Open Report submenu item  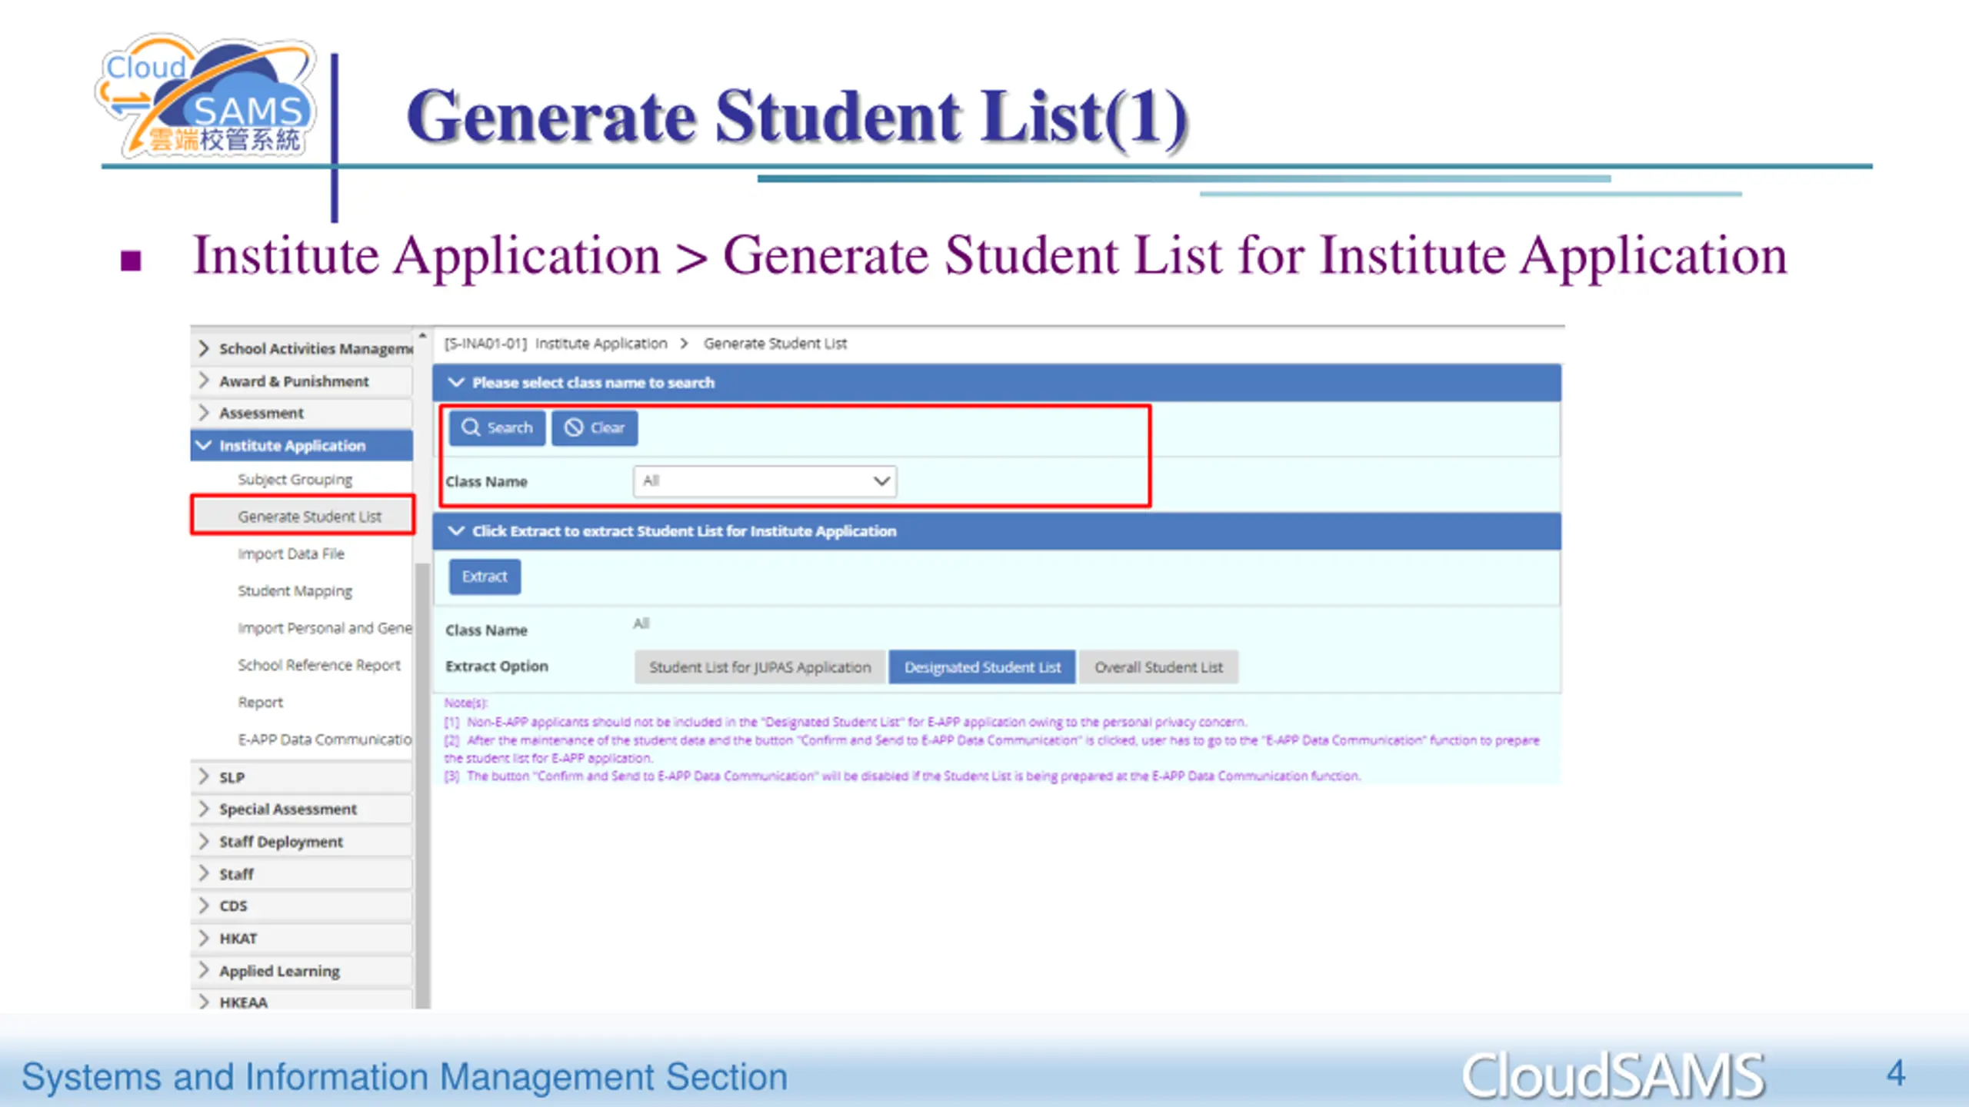click(x=261, y=702)
